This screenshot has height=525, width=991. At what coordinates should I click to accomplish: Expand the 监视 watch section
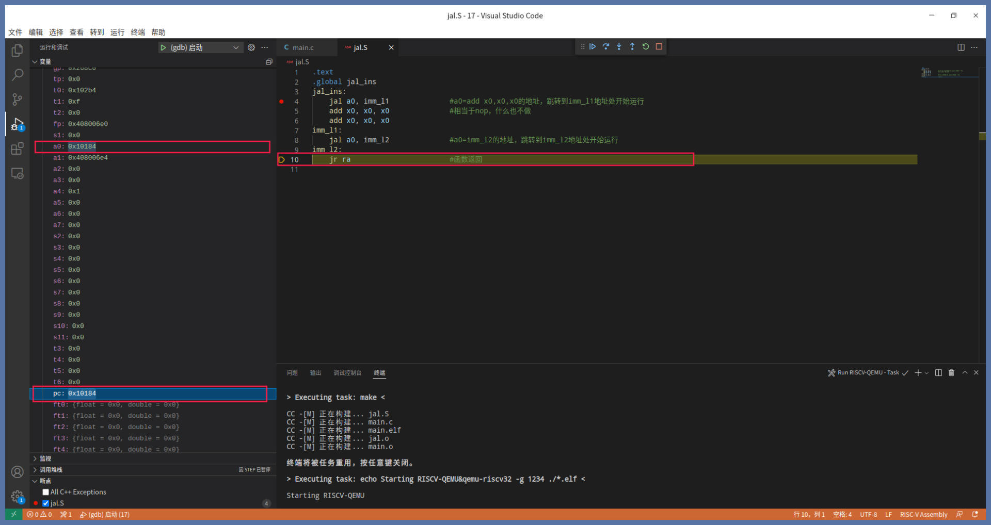(x=45, y=458)
